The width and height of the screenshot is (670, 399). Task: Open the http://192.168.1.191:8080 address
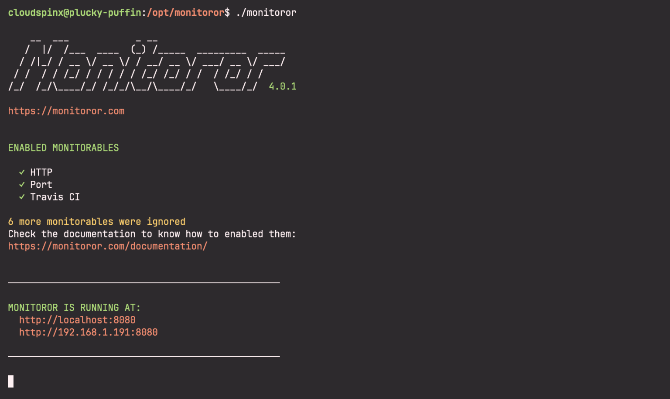[x=88, y=332]
